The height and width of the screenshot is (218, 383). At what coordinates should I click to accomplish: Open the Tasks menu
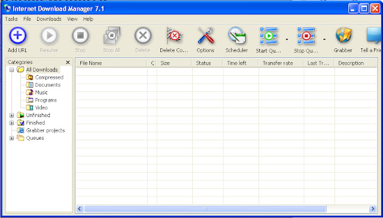coord(11,19)
